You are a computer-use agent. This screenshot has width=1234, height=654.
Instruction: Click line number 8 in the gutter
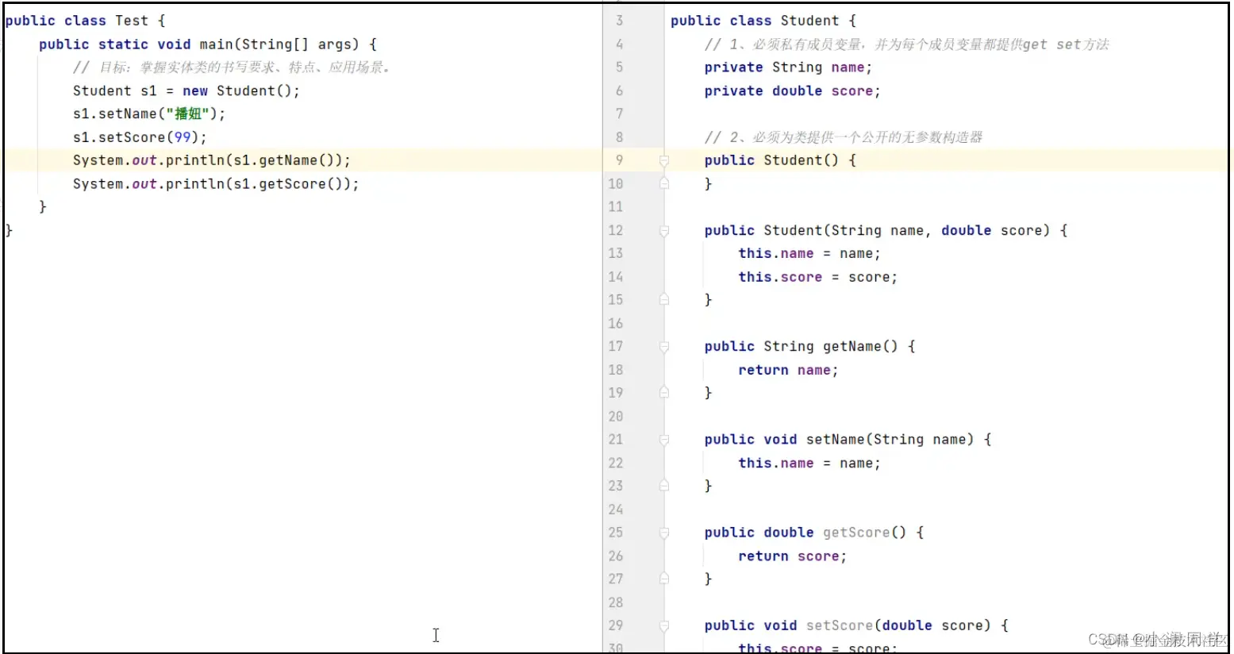coord(619,137)
